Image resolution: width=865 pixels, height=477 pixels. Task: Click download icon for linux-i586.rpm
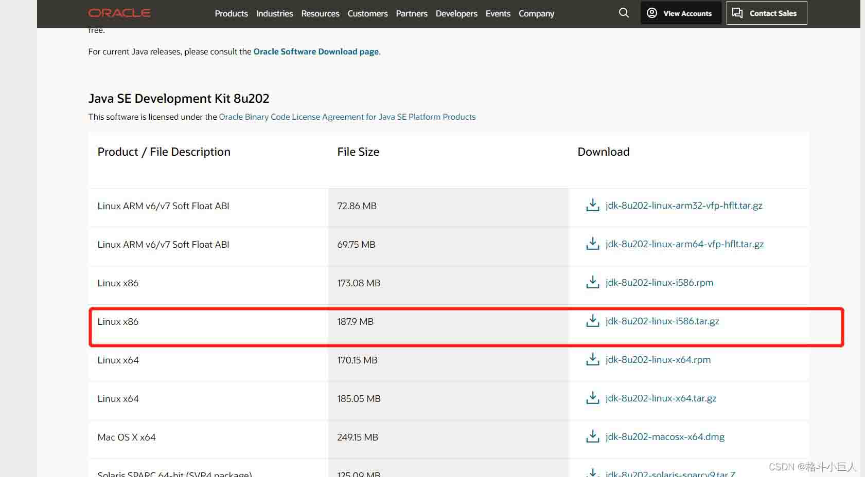coord(593,282)
